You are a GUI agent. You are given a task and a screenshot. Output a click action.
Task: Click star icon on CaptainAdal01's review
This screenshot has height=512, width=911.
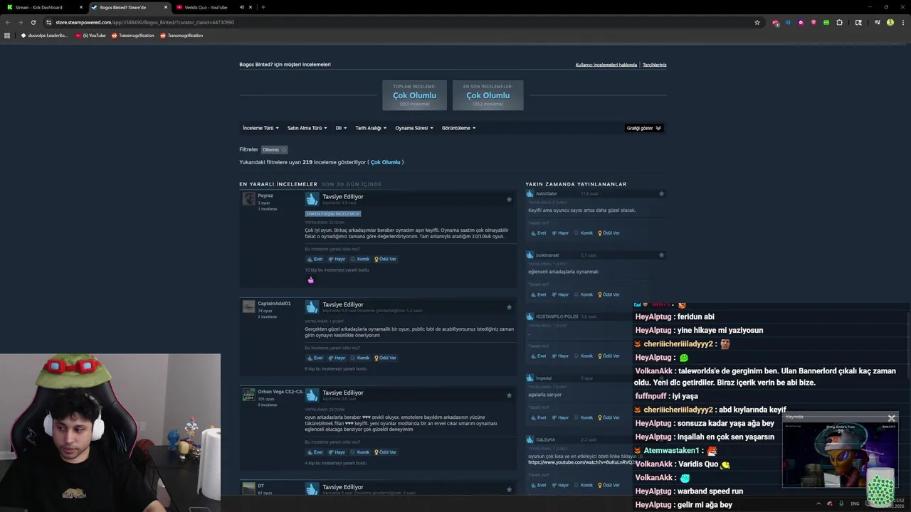tap(509, 307)
